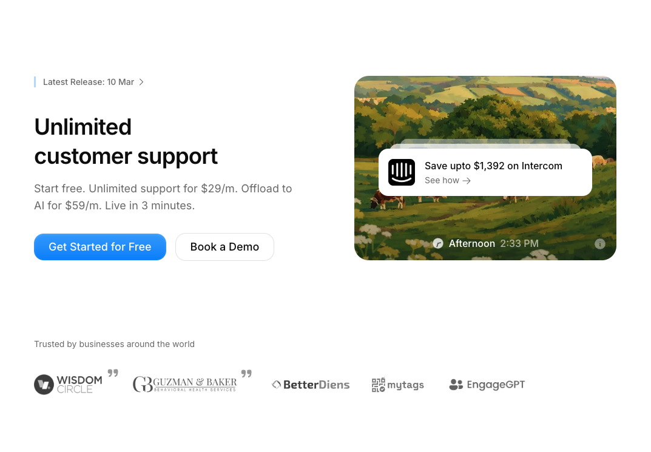651x452 pixels.
Task: Click the BetterDiens diamond icon
Action: [277, 385]
